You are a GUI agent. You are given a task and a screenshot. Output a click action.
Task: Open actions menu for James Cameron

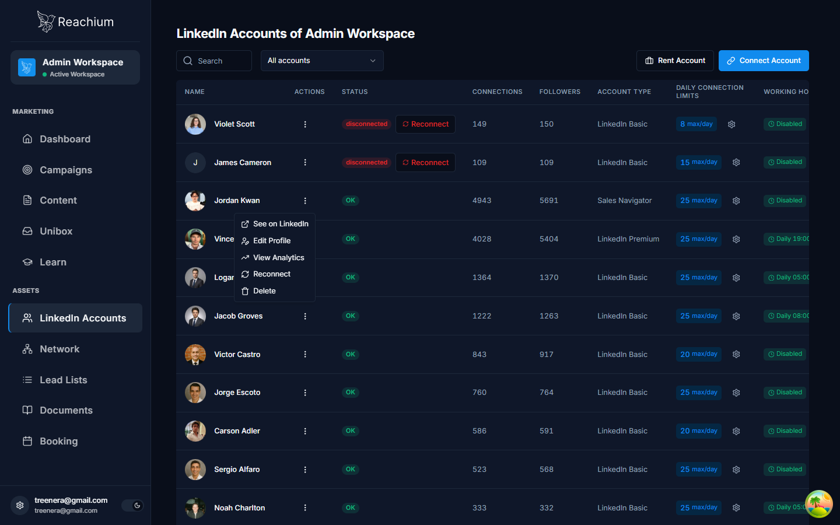[305, 162]
